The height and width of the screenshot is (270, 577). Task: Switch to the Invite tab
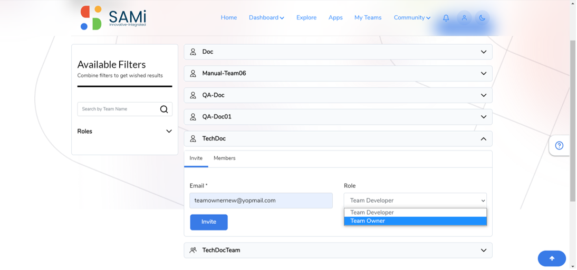(196, 158)
